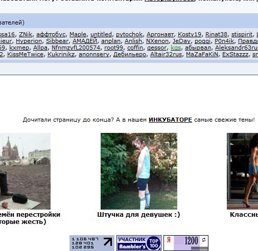The image size is (258, 251).
Task: Open the перестройки topic caption link
Action: pyautogui.click(x=30, y=218)
